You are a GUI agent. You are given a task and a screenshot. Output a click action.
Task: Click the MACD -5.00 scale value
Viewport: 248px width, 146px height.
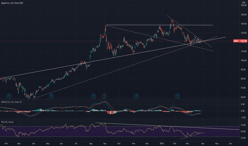click(x=243, y=118)
